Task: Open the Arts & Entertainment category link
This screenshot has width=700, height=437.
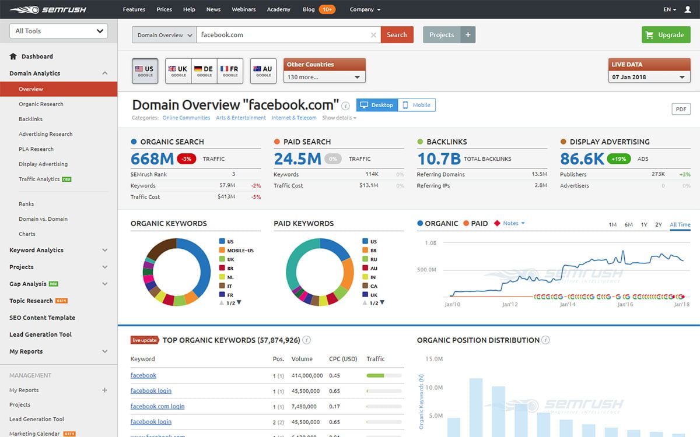Action: tap(241, 118)
